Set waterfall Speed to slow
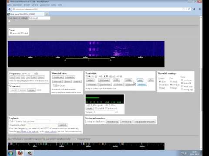This screenshot has height=156, width=209. [160, 81]
